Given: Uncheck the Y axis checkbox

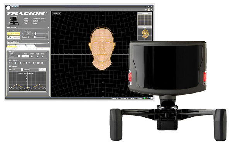Looking at the screenshot, I should (38, 63).
